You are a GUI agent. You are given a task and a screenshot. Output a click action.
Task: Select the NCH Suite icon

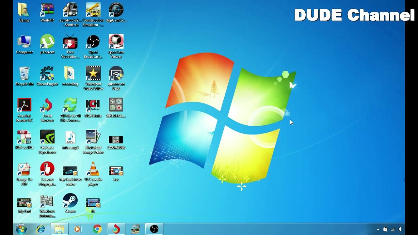[93, 108]
